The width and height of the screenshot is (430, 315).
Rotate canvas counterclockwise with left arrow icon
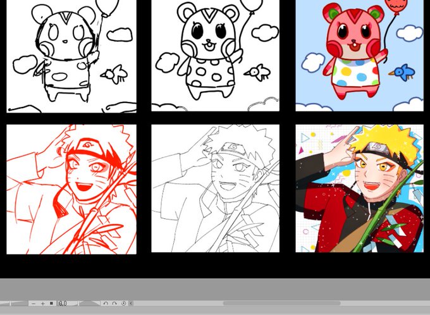tap(106, 303)
